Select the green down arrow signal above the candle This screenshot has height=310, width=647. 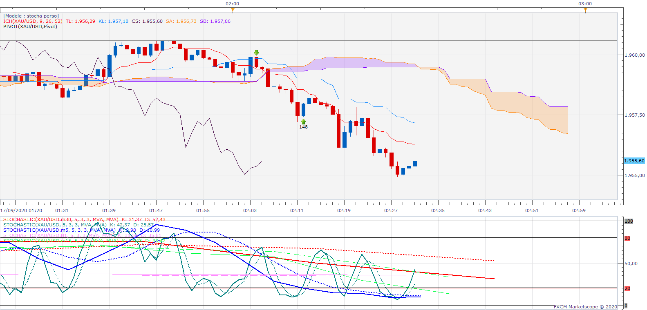point(256,53)
